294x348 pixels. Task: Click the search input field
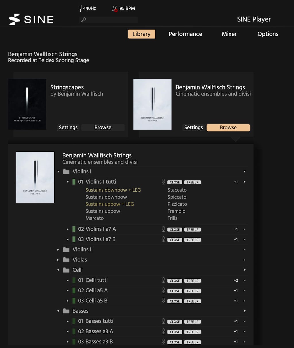tap(109, 20)
